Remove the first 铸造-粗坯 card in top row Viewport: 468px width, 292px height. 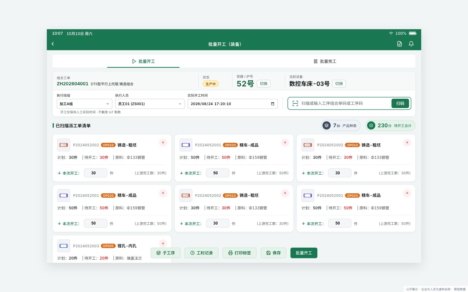coord(163,142)
